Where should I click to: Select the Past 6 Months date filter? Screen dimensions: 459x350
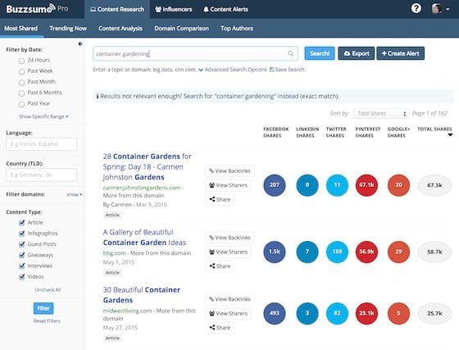[21, 93]
